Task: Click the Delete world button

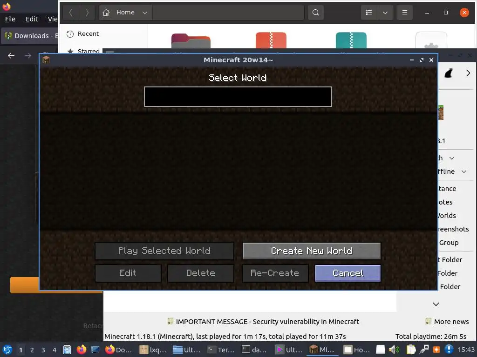Action: [201, 273]
